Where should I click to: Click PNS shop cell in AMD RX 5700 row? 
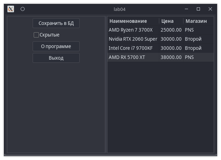tap(199, 58)
